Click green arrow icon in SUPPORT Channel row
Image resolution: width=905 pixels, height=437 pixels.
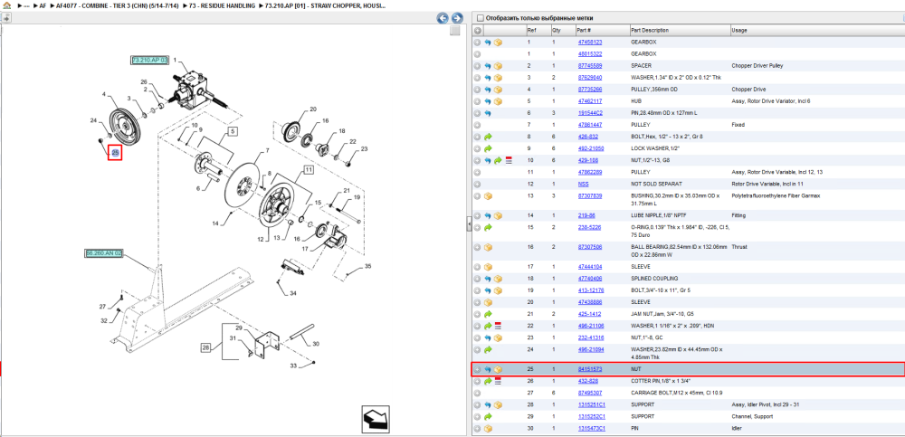pyautogui.click(x=488, y=416)
